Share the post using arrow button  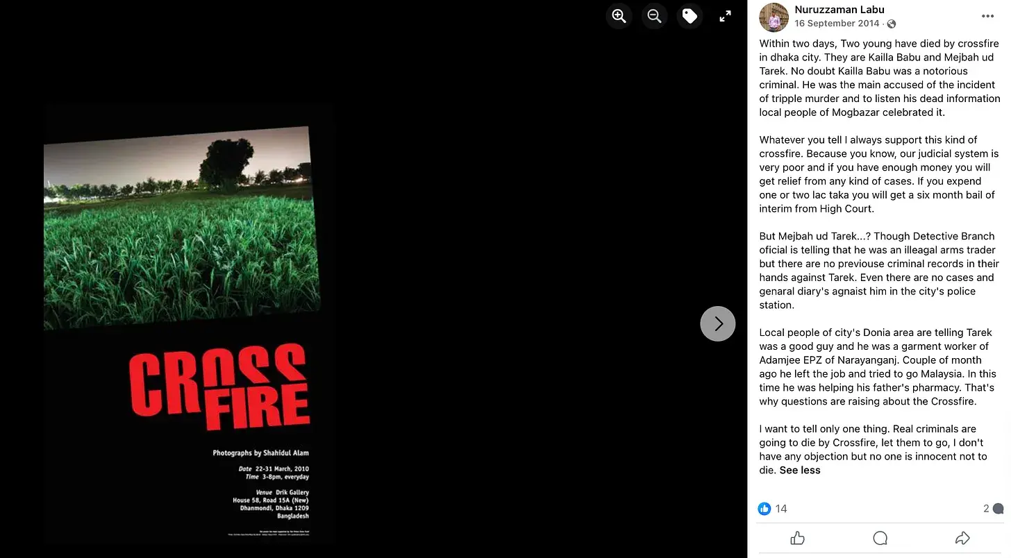(x=962, y=538)
